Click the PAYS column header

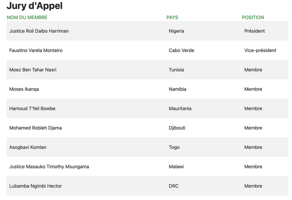[x=172, y=18]
